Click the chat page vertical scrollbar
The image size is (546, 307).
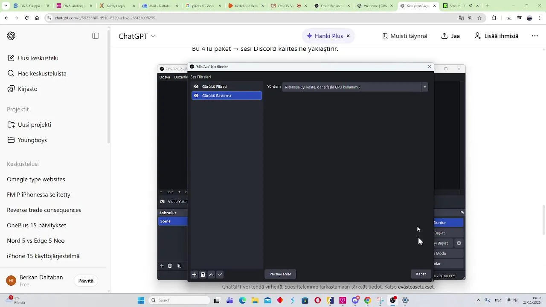pyautogui.click(x=543, y=220)
